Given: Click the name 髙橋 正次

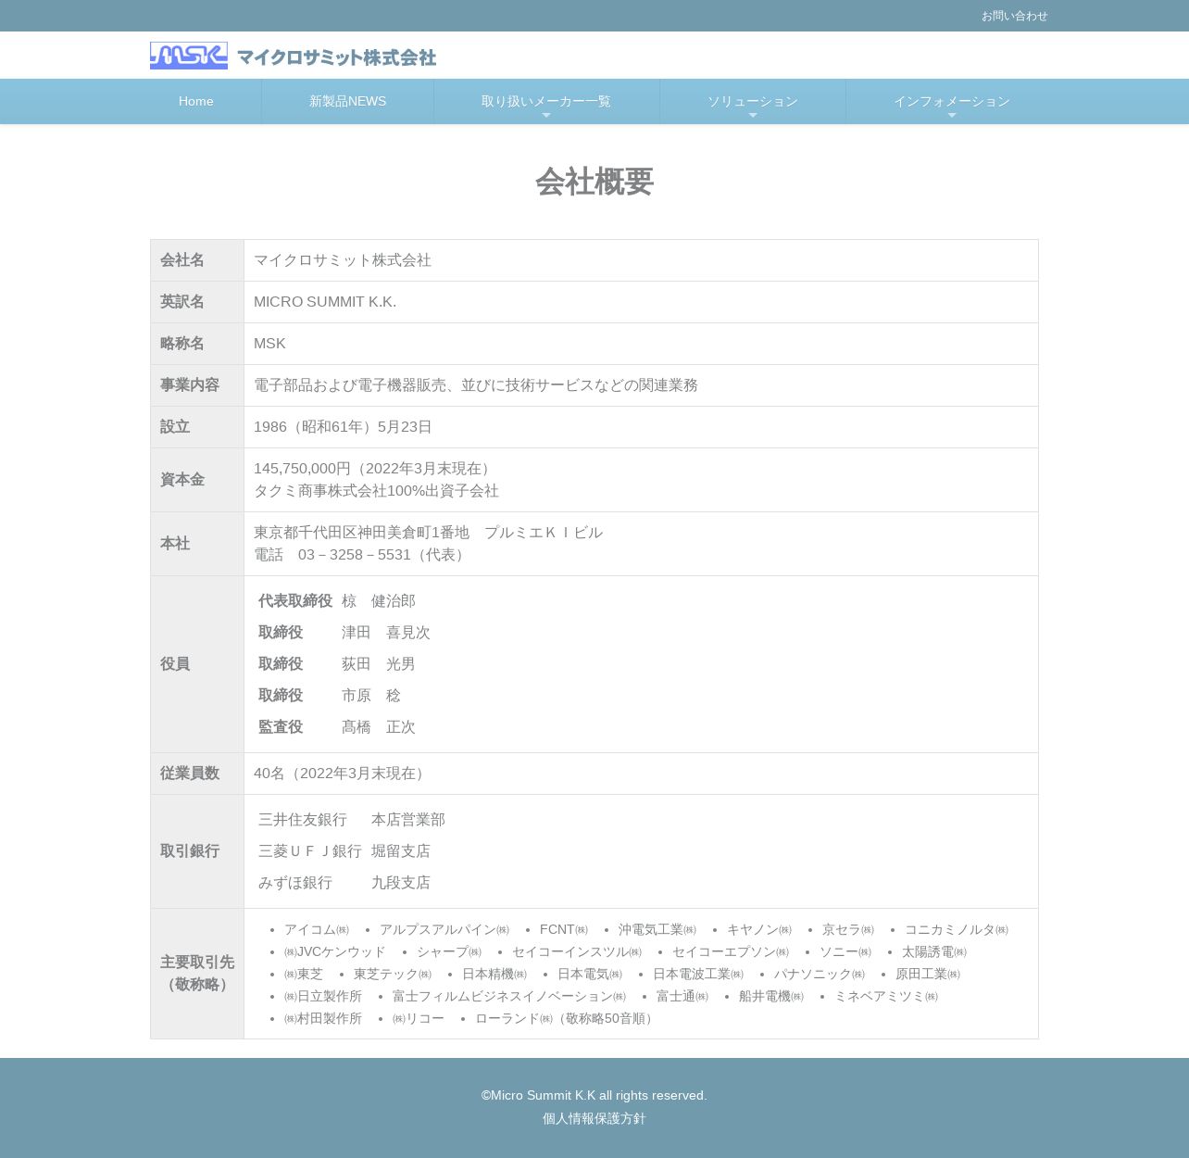Looking at the screenshot, I should [379, 727].
